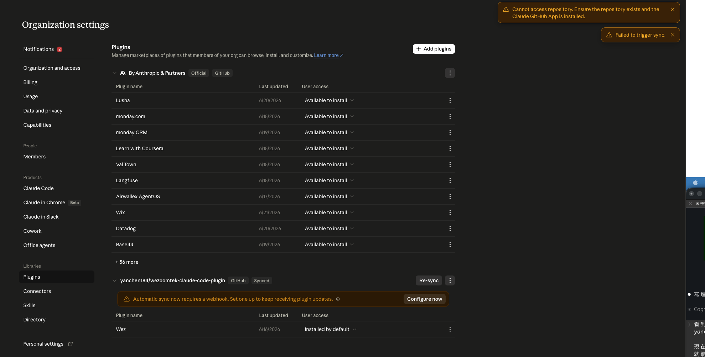The width and height of the screenshot is (705, 357).
Task: Open the Office agents page
Action: pyautogui.click(x=56, y=245)
